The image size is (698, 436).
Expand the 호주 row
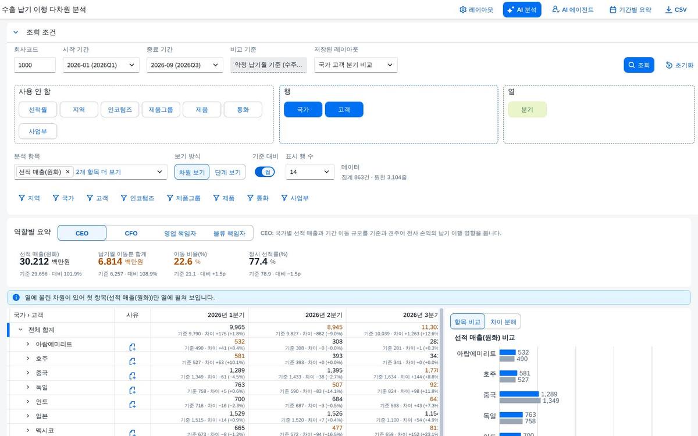(27, 359)
